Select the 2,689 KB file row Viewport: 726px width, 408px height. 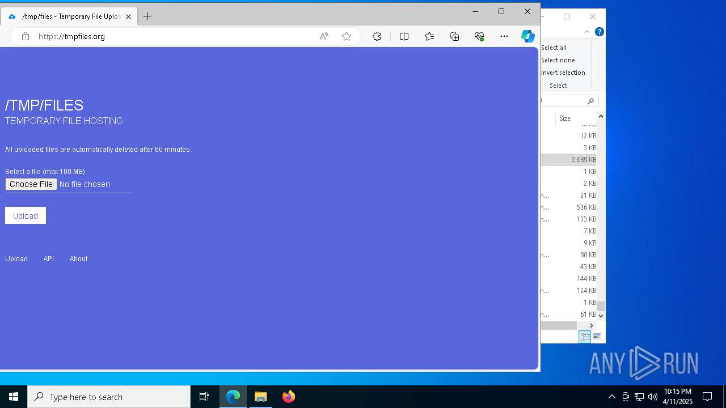[x=569, y=160]
